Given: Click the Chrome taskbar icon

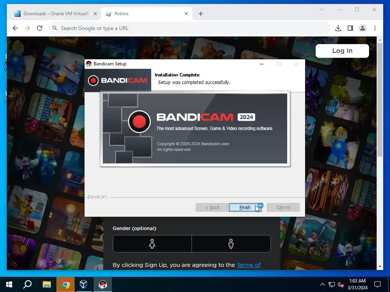Looking at the screenshot, I should point(66,284).
